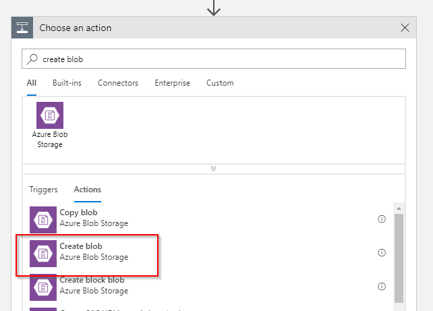Viewport: 433px width, 311px height.
Task: Click the Copy blob action icon
Action: pos(43,220)
